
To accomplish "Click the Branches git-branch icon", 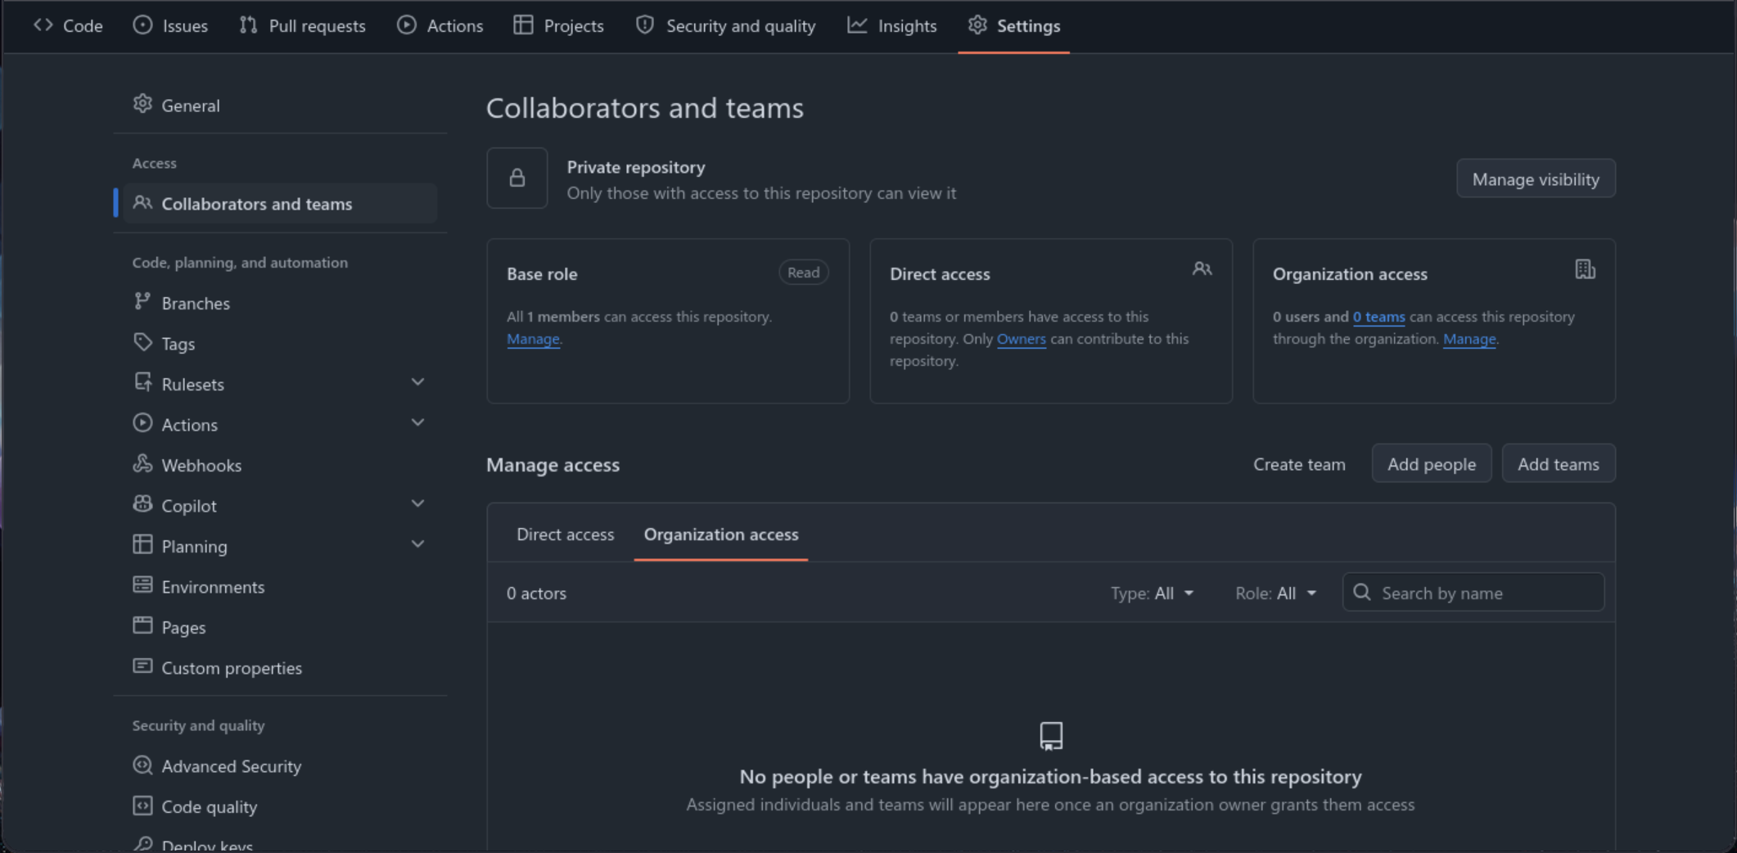I will click(x=142, y=301).
